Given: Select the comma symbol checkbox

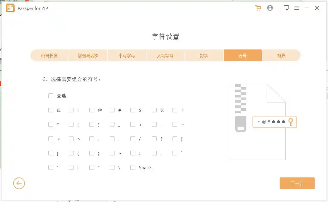Looking at the screenshot, I should click(x=92, y=139).
